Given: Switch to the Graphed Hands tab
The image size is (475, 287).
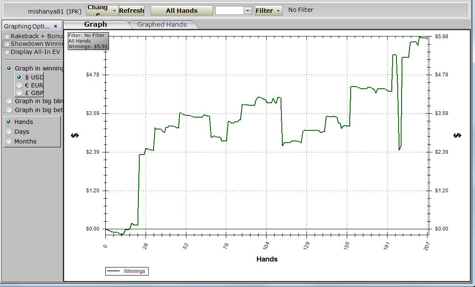Looking at the screenshot, I should coord(162,25).
